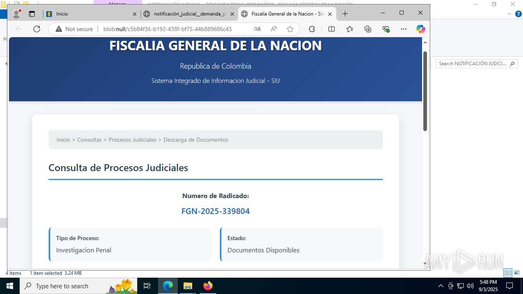Click the Consulta de Procesos Judiciales heading

(x=118, y=168)
